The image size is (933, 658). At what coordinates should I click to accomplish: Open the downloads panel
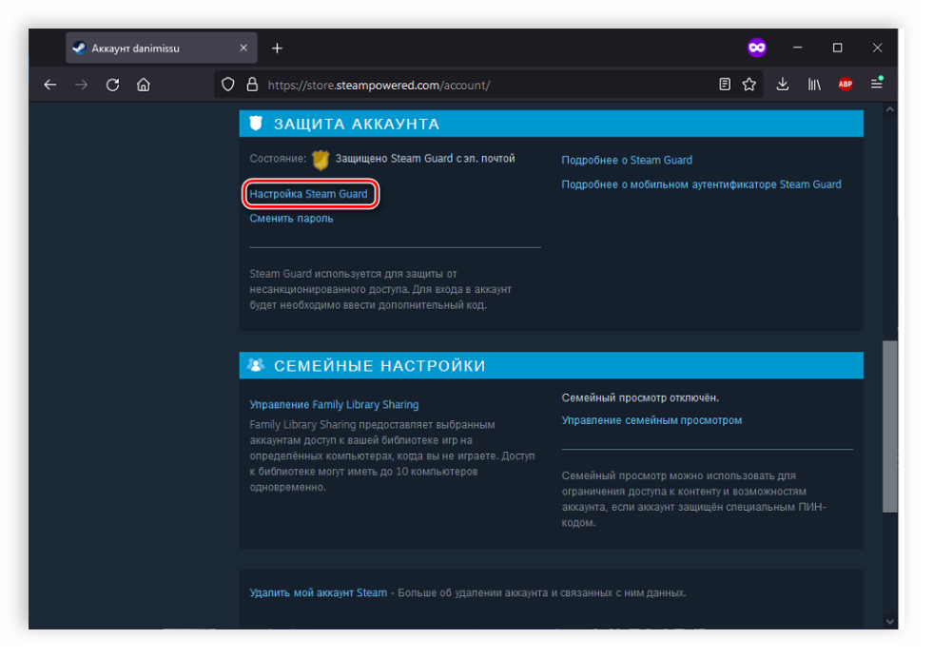coord(783,85)
